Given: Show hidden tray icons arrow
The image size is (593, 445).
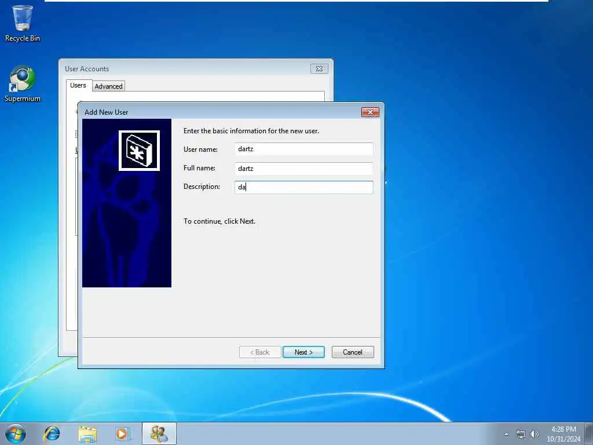Looking at the screenshot, I should point(506,434).
